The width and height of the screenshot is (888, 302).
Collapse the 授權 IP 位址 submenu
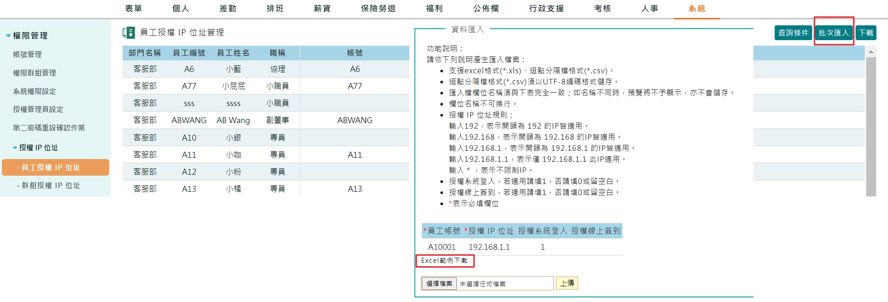15,148
